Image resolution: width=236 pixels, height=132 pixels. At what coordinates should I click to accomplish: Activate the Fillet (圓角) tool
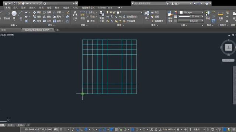click(57, 16)
